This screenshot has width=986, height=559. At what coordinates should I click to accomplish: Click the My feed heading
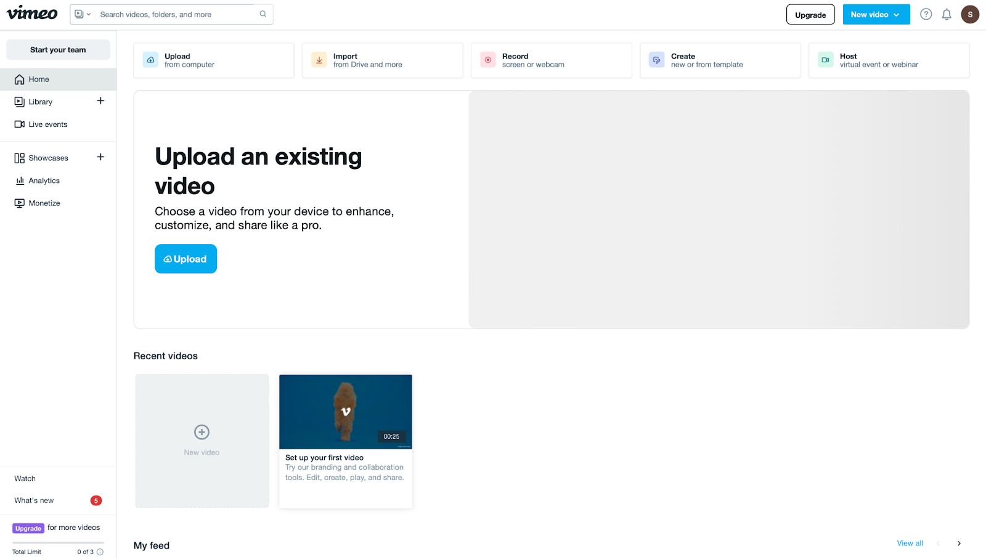[x=152, y=545]
